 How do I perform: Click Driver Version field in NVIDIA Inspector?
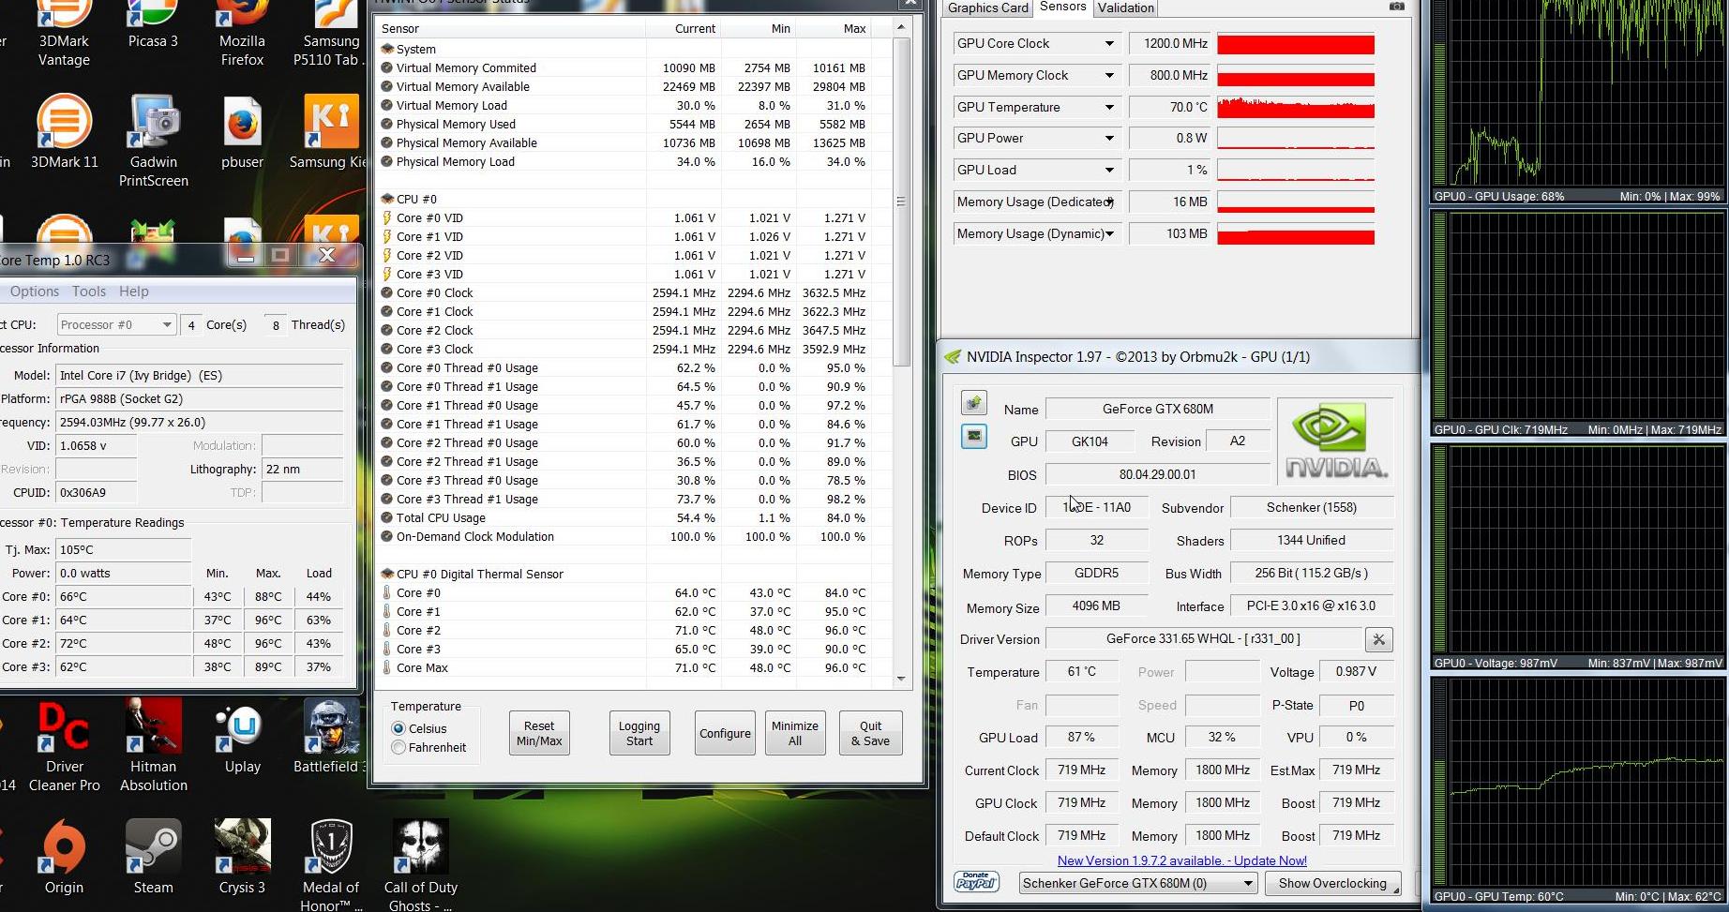pos(1203,638)
